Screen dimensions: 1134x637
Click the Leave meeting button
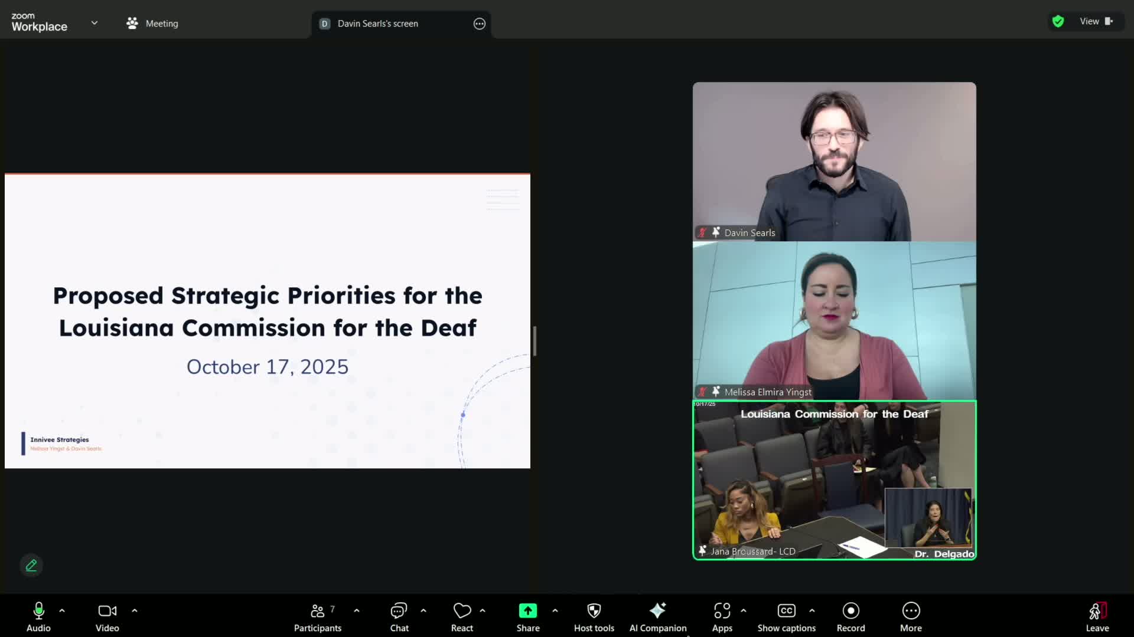pyautogui.click(x=1097, y=617)
